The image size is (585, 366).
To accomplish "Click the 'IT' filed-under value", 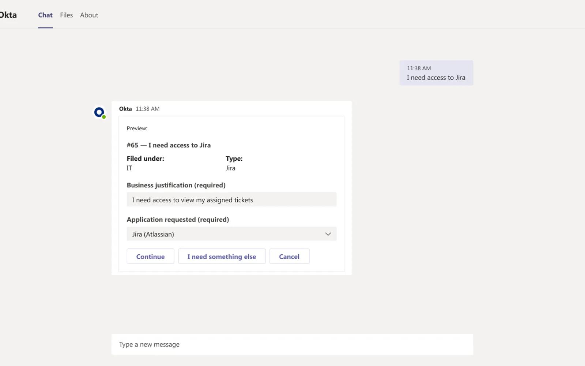I will [x=129, y=168].
